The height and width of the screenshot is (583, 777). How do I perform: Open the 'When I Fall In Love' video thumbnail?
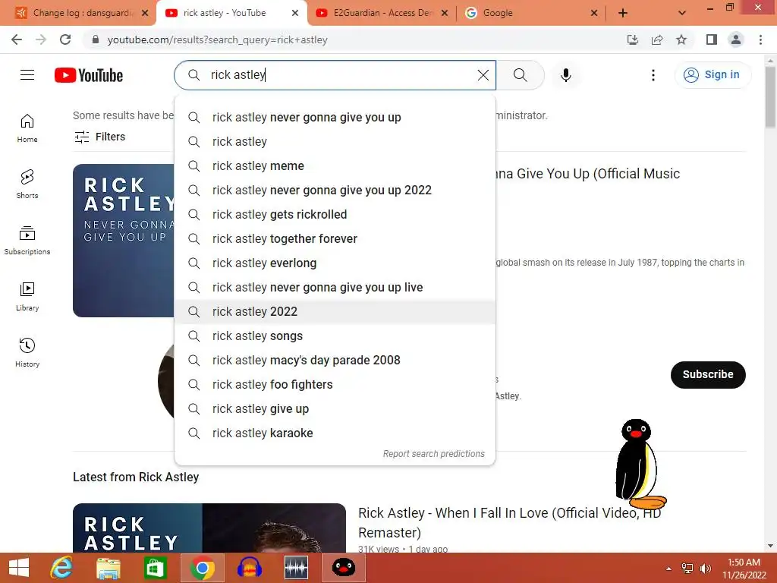pos(209,528)
